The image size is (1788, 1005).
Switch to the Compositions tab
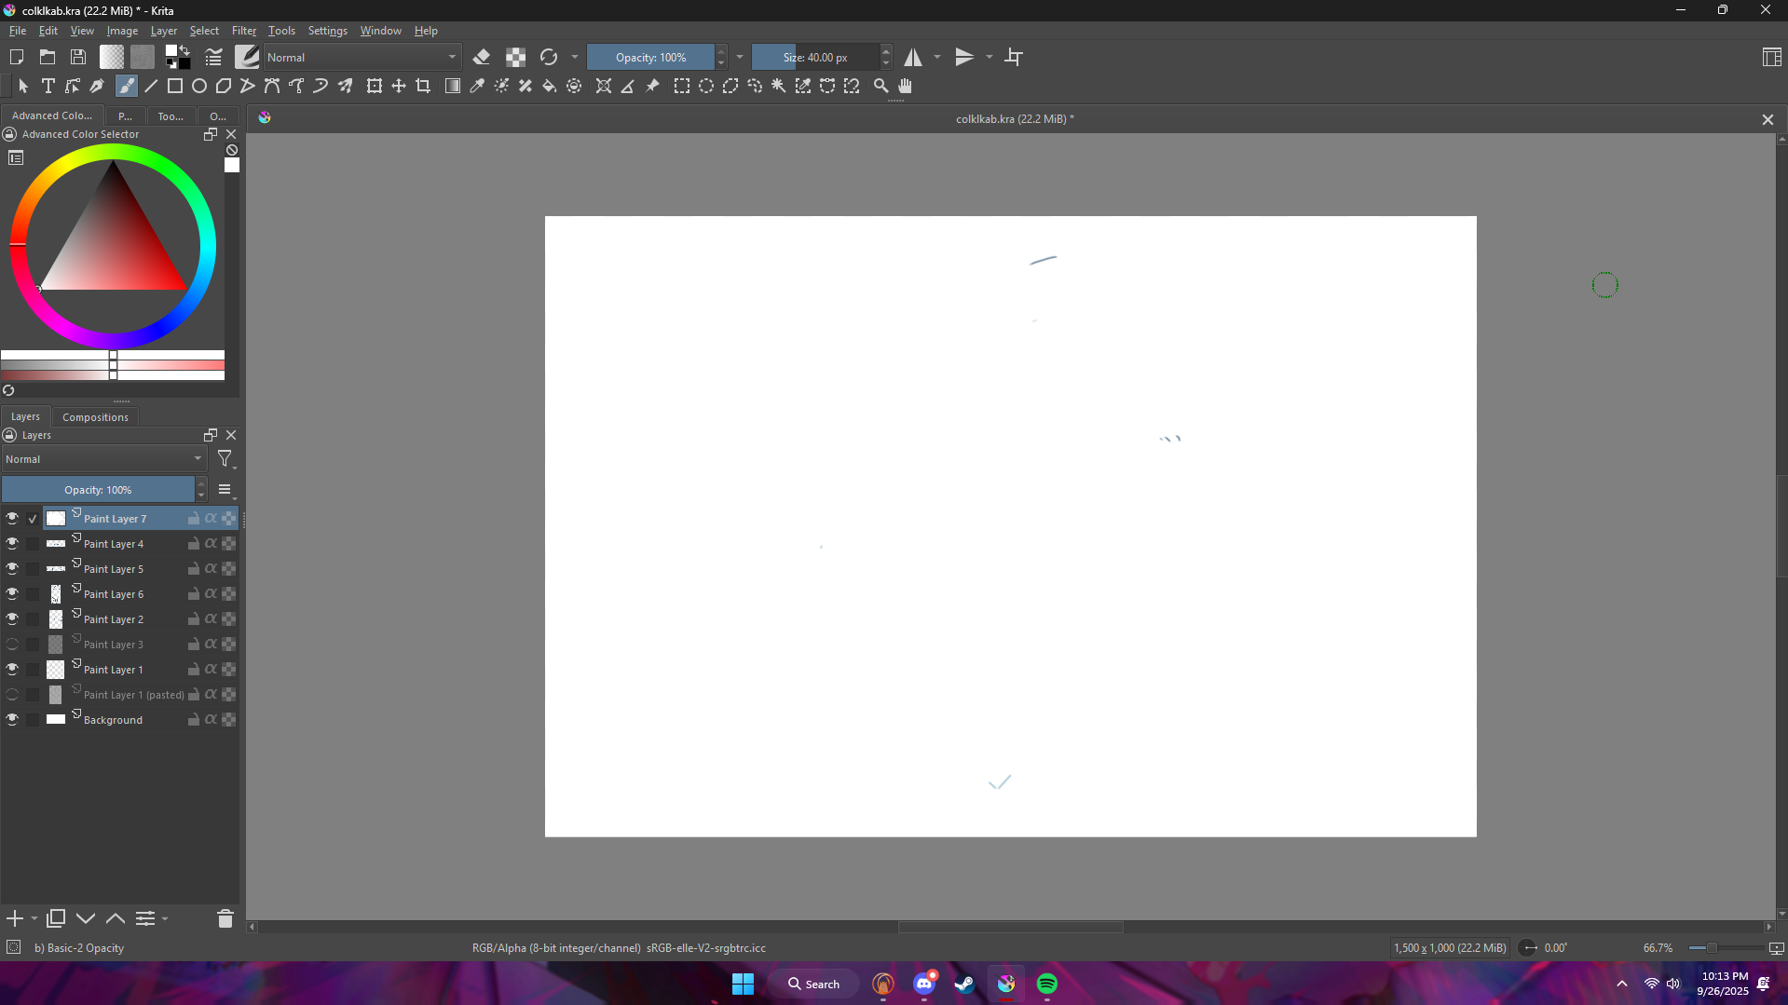click(95, 417)
